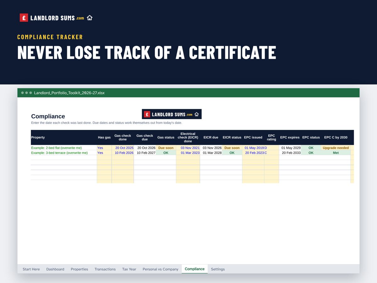The width and height of the screenshot is (377, 283).
Task: Click EICR status Due soon cell
Action: click(x=232, y=148)
